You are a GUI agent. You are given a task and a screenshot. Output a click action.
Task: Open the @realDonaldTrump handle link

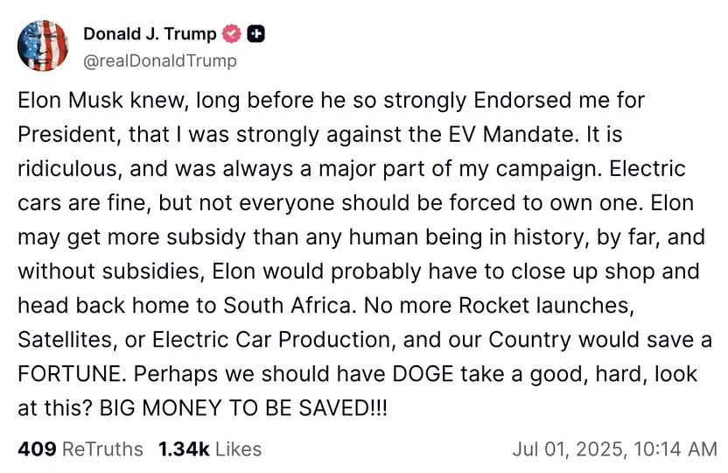click(x=160, y=61)
